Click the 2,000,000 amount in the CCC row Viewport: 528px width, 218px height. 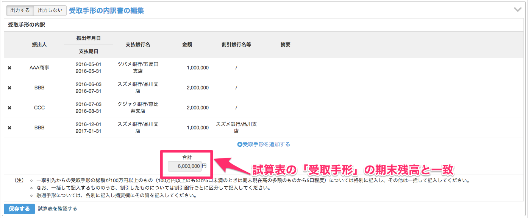198,108
